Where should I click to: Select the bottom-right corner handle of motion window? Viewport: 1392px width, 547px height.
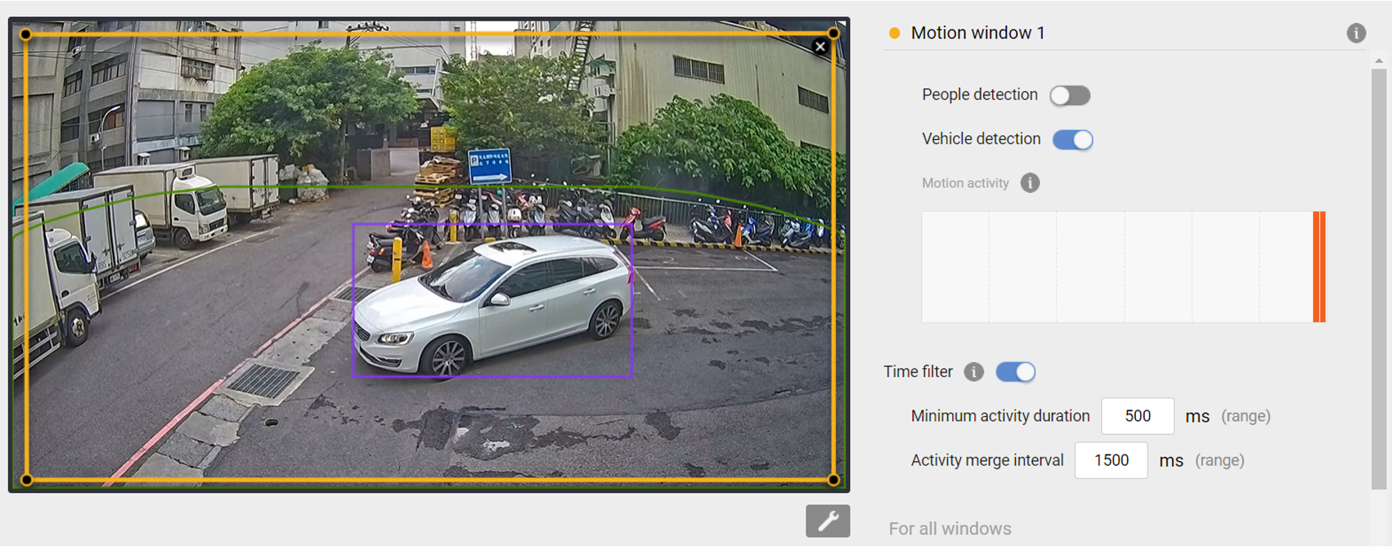(x=834, y=480)
